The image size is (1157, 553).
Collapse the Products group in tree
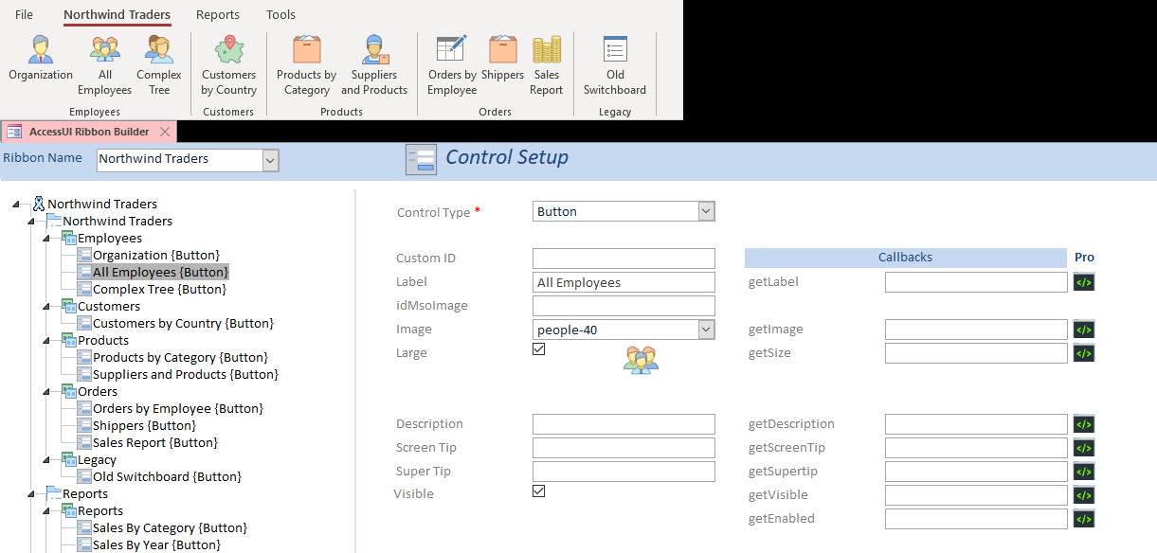[46, 341]
